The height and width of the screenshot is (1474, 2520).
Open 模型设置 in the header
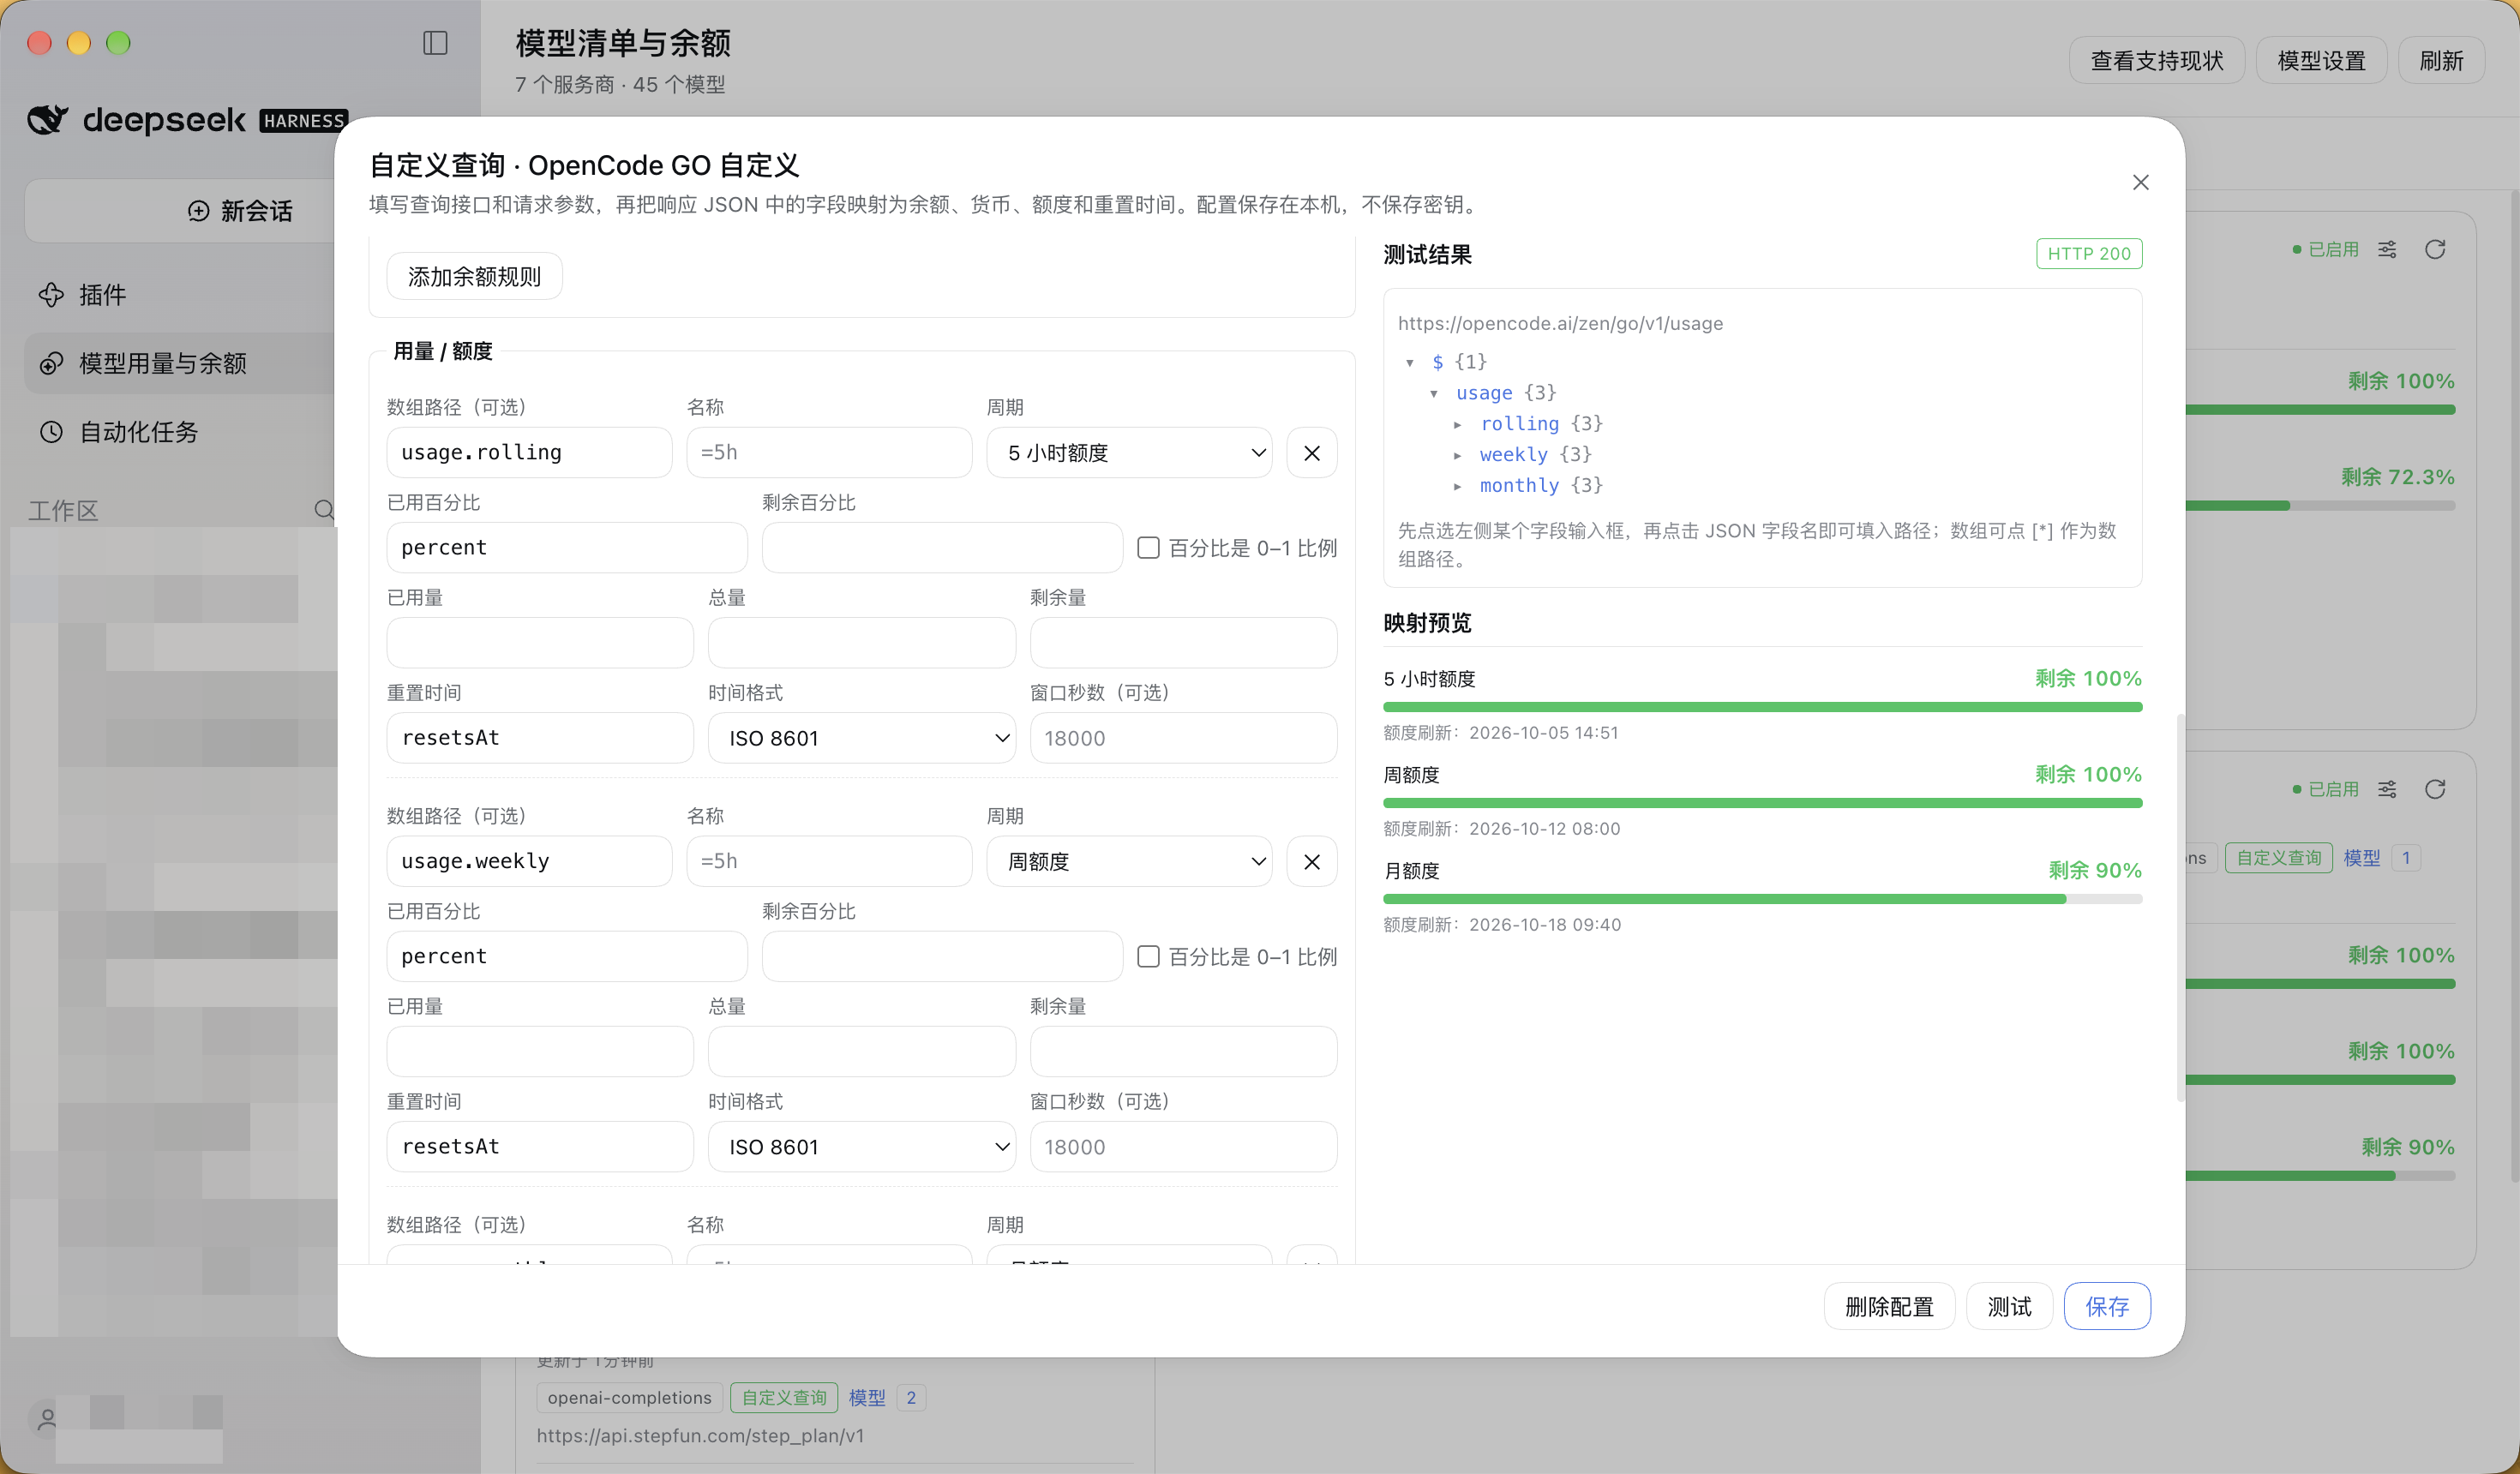2321,61
